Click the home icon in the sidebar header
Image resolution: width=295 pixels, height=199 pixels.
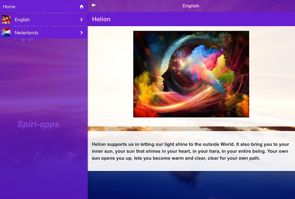pyautogui.click(x=81, y=6)
